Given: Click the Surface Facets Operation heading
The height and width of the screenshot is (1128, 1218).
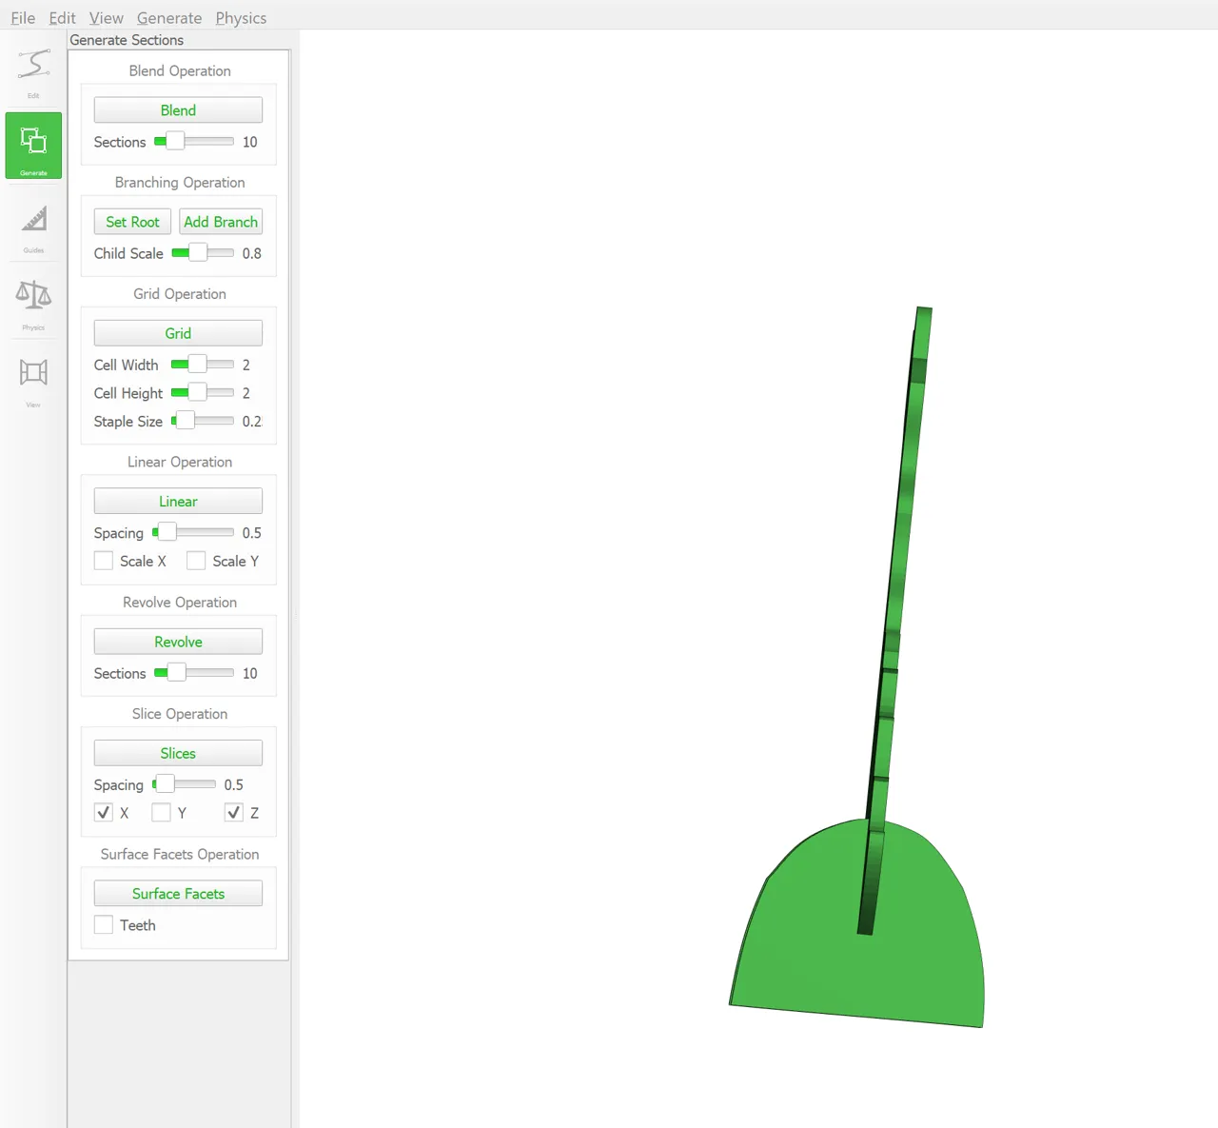Looking at the screenshot, I should (180, 855).
